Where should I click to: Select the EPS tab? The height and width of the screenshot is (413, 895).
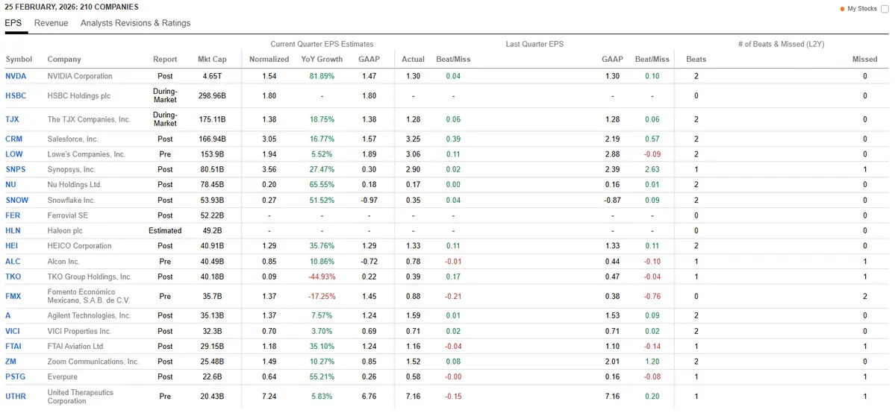(13, 23)
